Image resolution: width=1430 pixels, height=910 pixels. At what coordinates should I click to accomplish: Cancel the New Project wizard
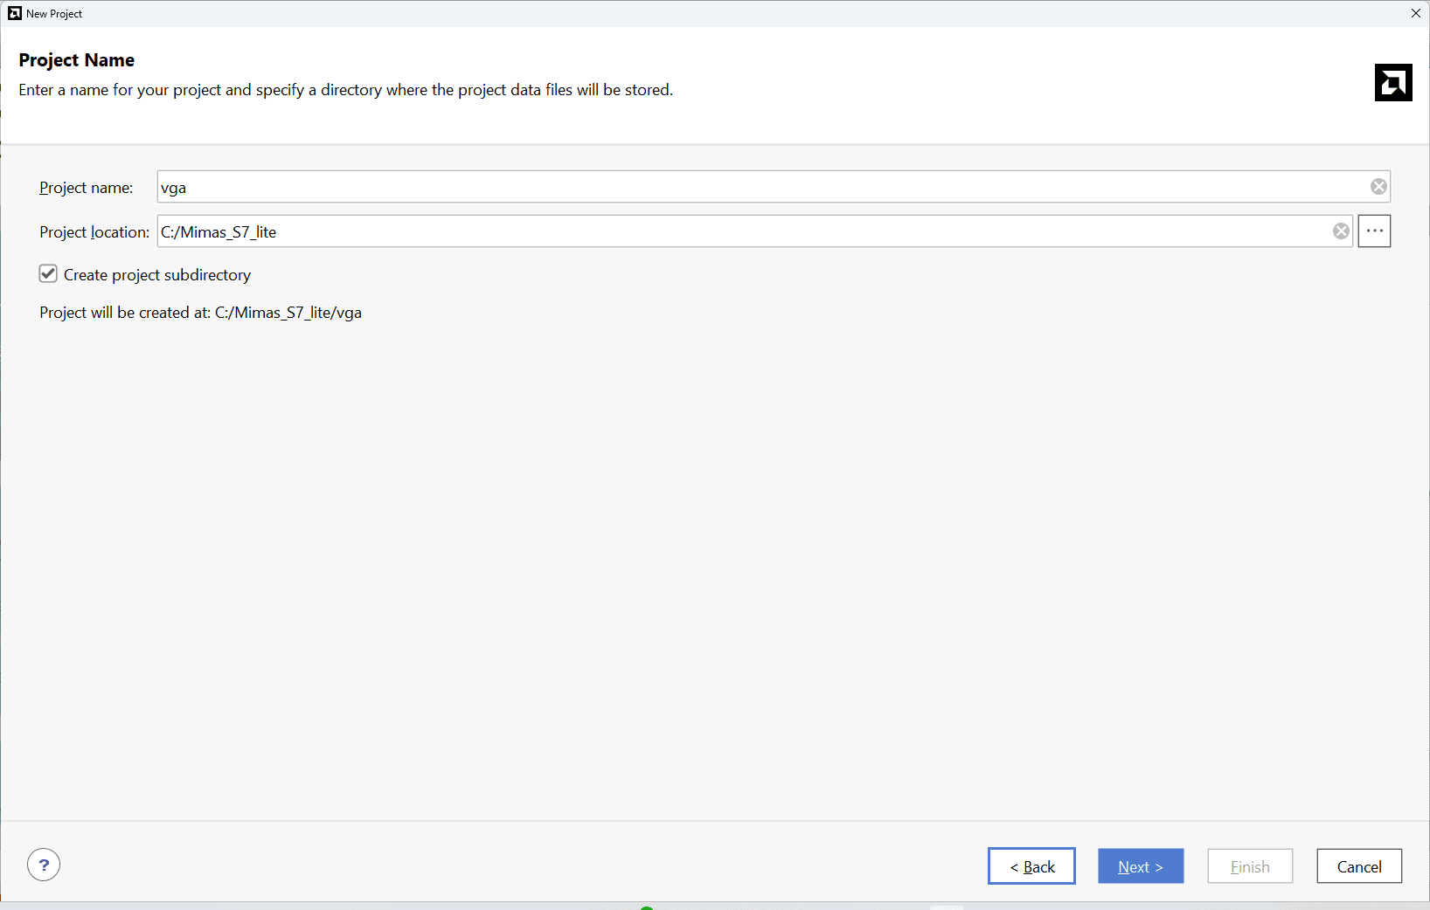tap(1359, 866)
